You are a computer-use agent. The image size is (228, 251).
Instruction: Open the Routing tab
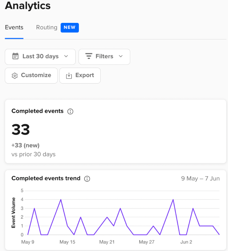(x=47, y=27)
